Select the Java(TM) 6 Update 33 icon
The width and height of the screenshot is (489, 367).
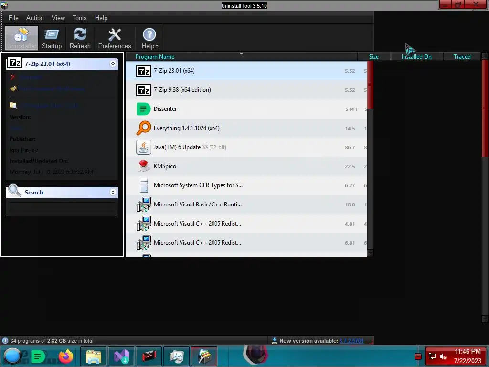[143, 147]
